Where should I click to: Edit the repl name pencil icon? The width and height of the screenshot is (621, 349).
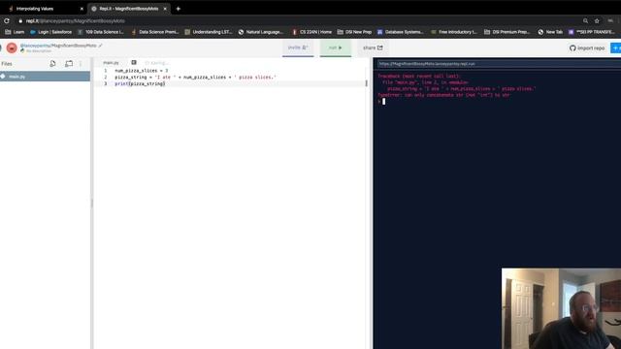point(101,46)
